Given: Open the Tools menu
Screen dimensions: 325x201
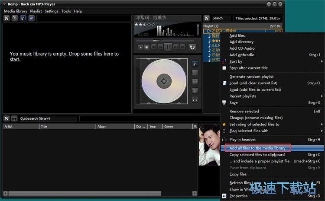Looking at the screenshot, I should click(x=66, y=11).
